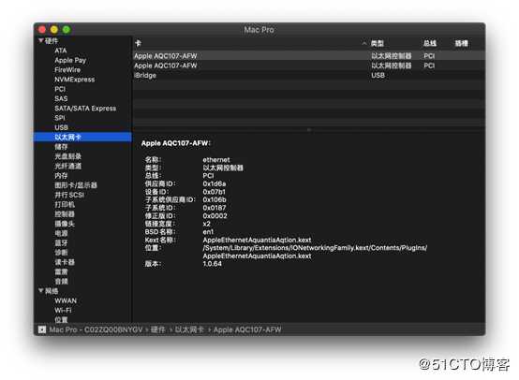Sort by the 插槽 column header
The image size is (519, 380).
[461, 43]
